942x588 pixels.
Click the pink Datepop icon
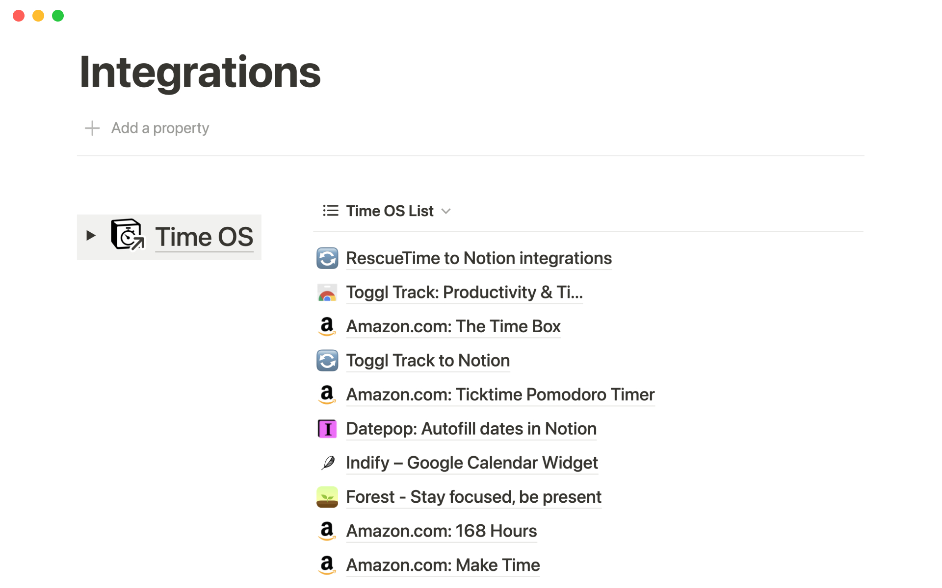point(327,429)
